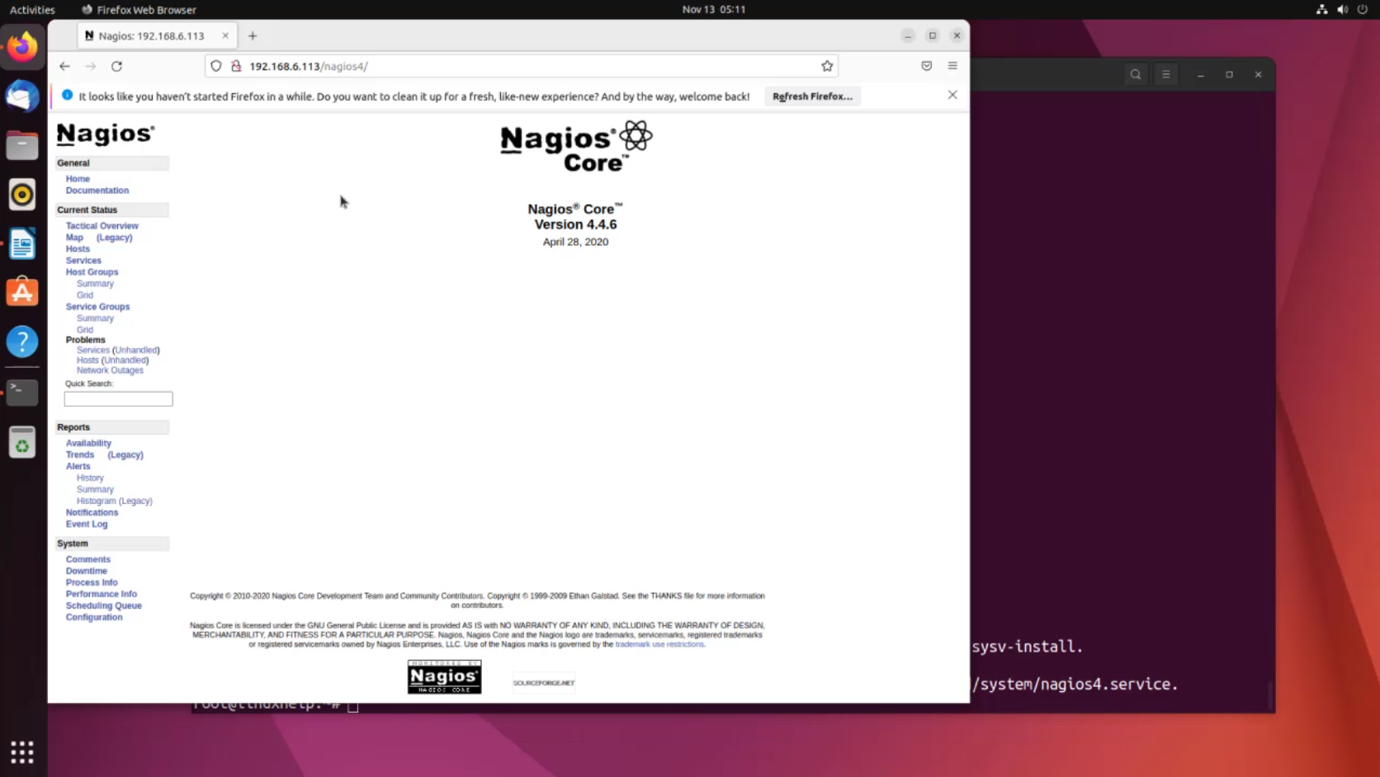Open Thunderbird mail from the dock
This screenshot has height=777, width=1380.
(x=22, y=97)
